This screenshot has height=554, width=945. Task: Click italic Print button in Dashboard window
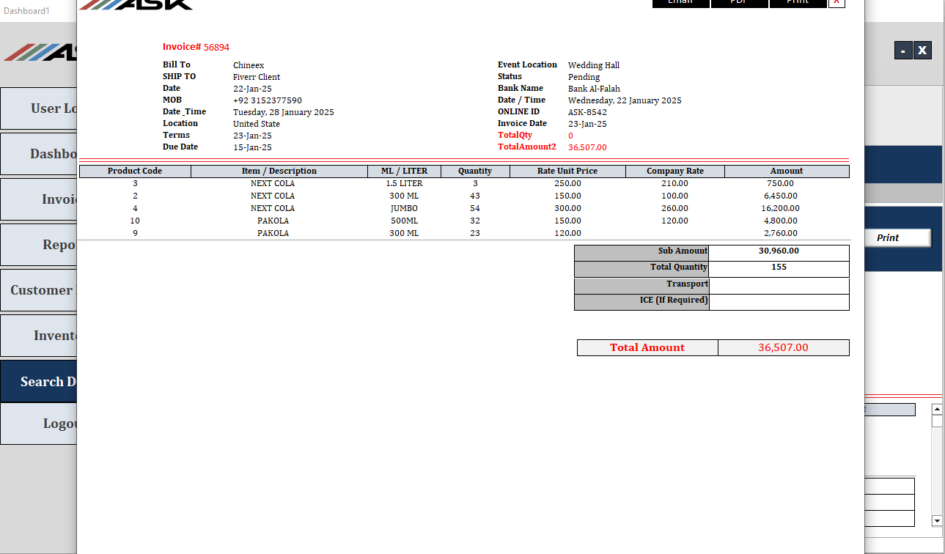pyautogui.click(x=897, y=237)
